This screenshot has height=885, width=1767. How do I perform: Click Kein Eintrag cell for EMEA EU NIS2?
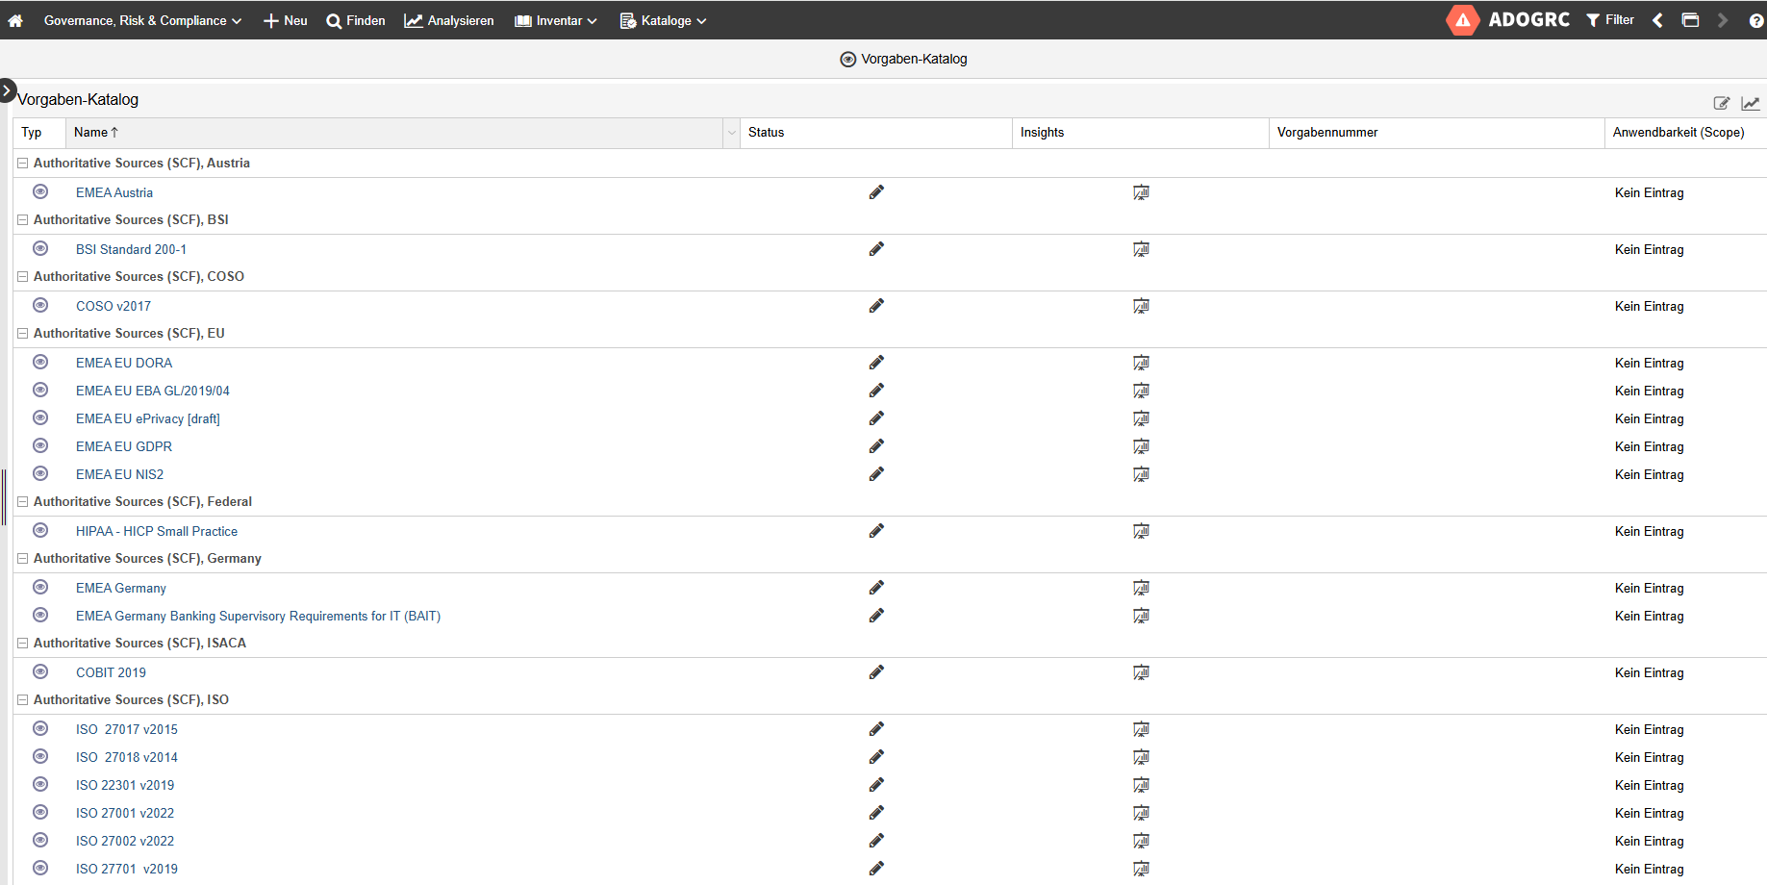click(x=1649, y=475)
